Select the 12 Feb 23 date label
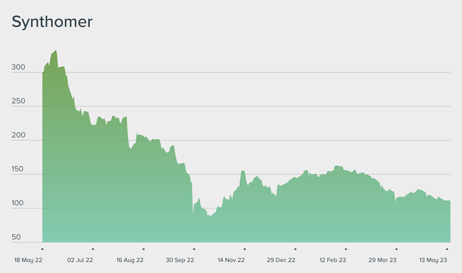462x273 pixels. pos(332,260)
